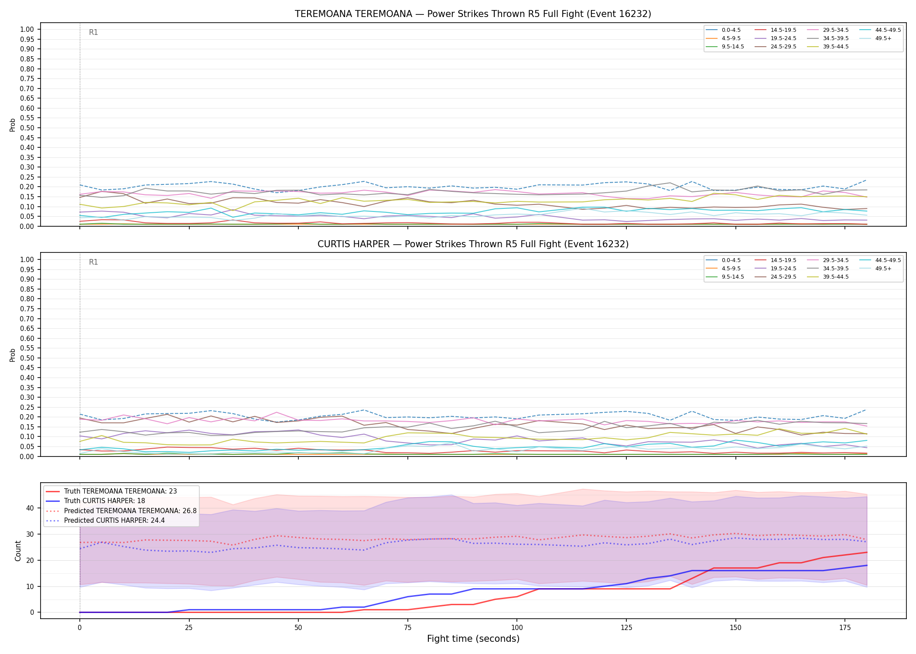Click legend entry "Predicted CURTIS HARPER: 24.4"
This screenshot has height=654, width=916.
click(105, 520)
